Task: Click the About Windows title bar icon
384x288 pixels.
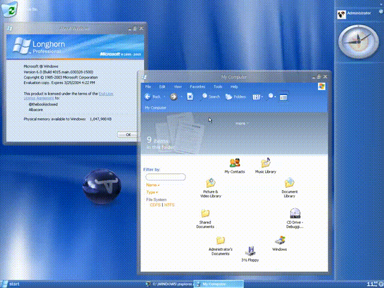Action: coord(10,28)
